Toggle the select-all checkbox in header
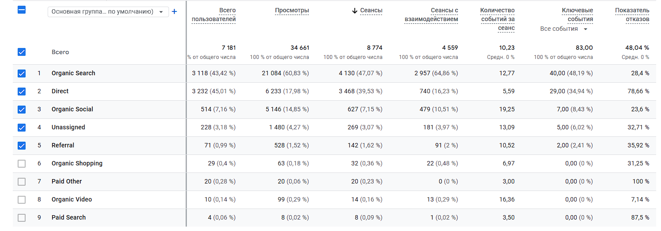 click(x=22, y=10)
